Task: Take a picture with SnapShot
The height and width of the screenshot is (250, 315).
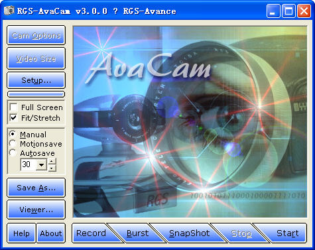Action: [189, 233]
